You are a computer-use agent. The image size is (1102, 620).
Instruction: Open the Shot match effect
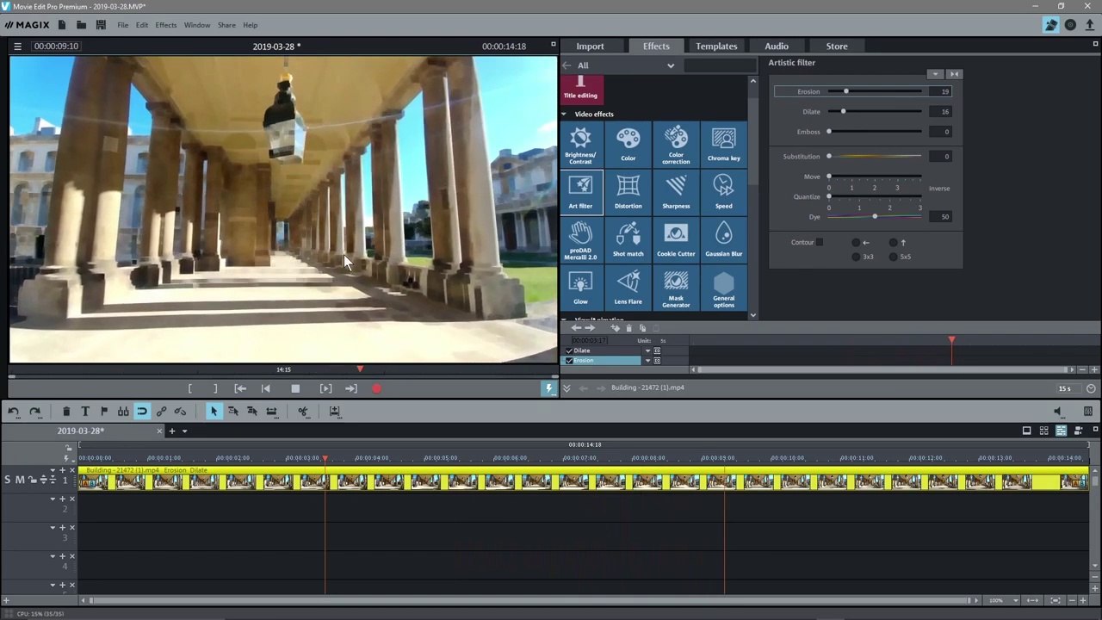click(x=628, y=240)
